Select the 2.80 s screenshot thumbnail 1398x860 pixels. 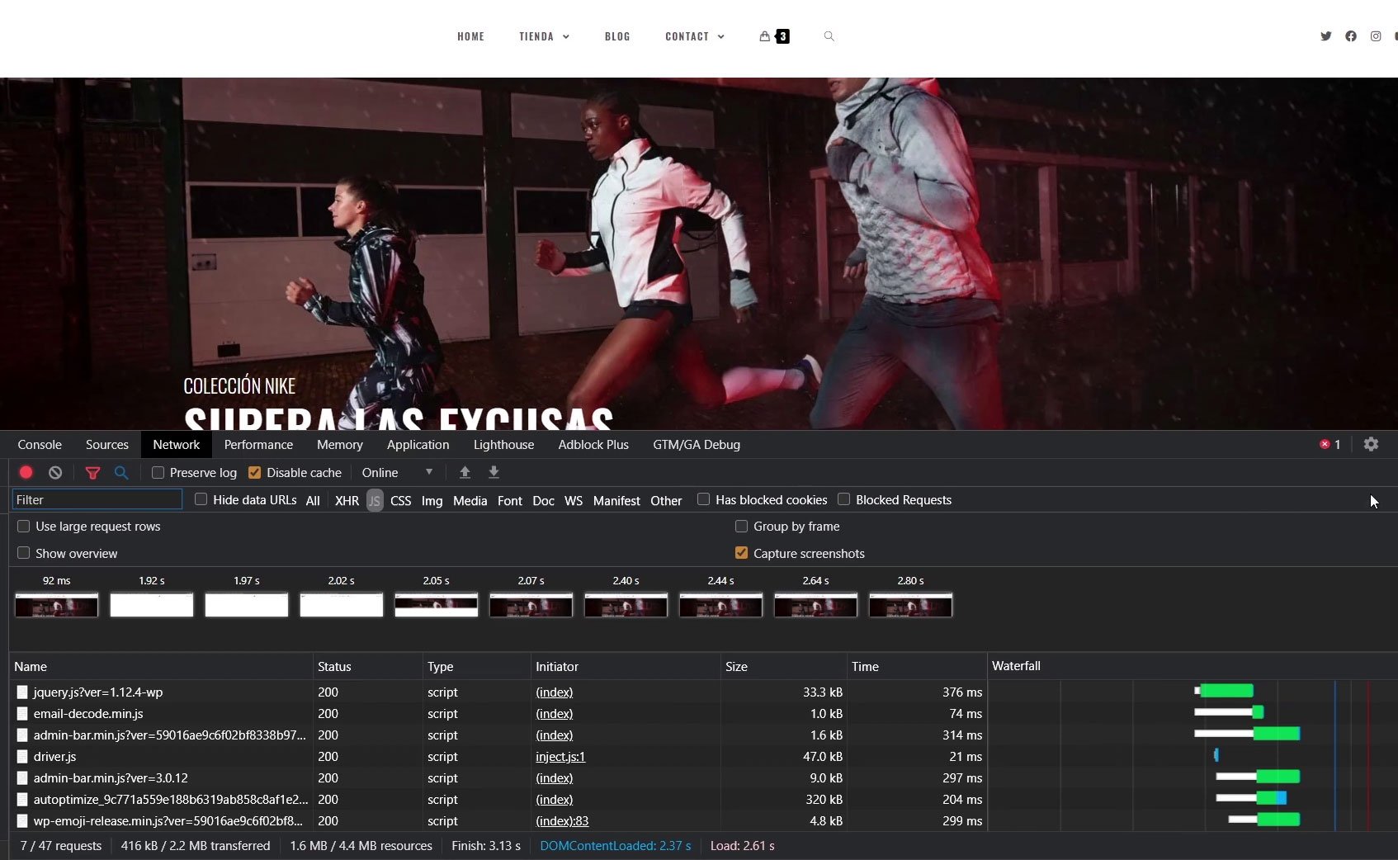(x=910, y=605)
